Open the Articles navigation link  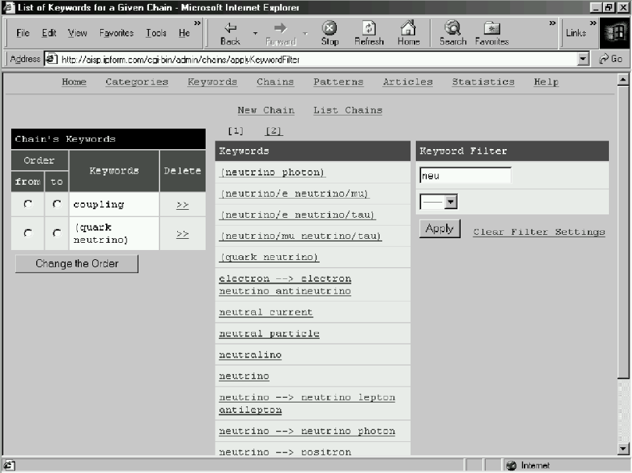(408, 82)
